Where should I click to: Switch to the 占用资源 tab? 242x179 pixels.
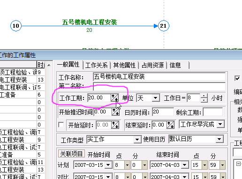(152, 65)
